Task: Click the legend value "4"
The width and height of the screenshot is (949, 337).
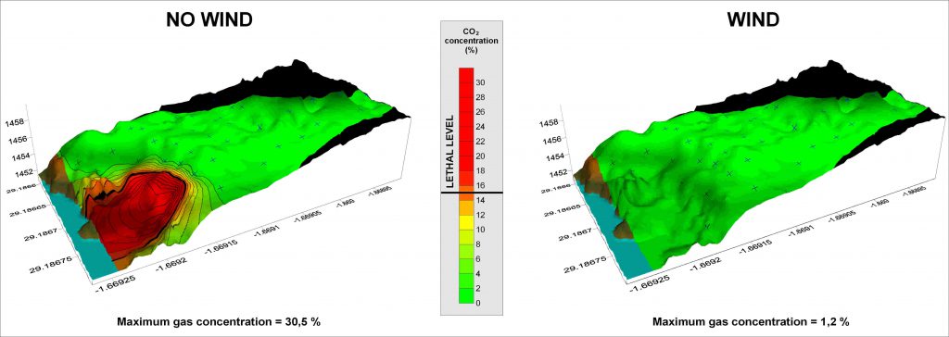Action: pyautogui.click(x=479, y=273)
